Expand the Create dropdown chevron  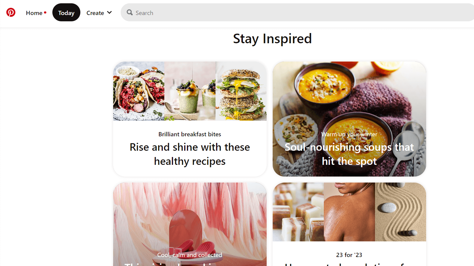point(110,13)
